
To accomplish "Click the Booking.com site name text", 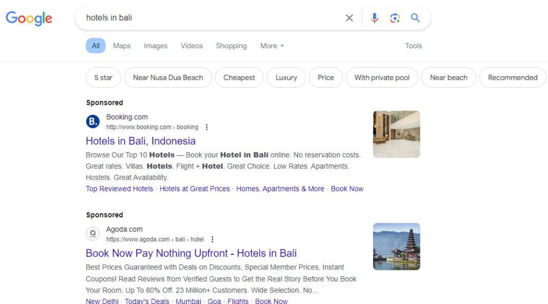I will pyautogui.click(x=127, y=117).
